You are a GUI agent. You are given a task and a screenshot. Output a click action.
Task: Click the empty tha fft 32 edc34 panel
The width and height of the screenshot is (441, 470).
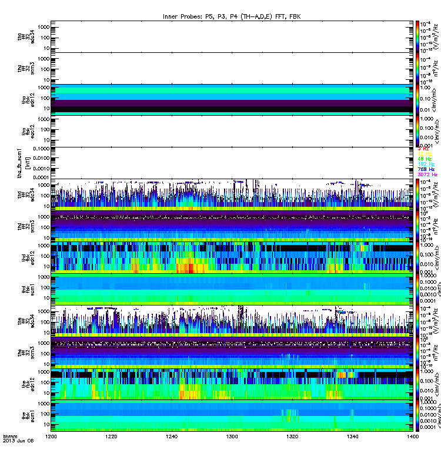[232, 36]
